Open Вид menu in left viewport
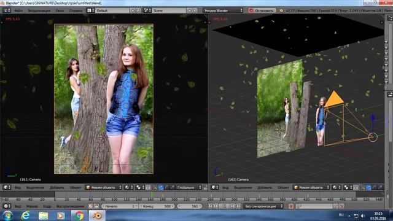The height and width of the screenshot is (221, 393). tap(18, 187)
